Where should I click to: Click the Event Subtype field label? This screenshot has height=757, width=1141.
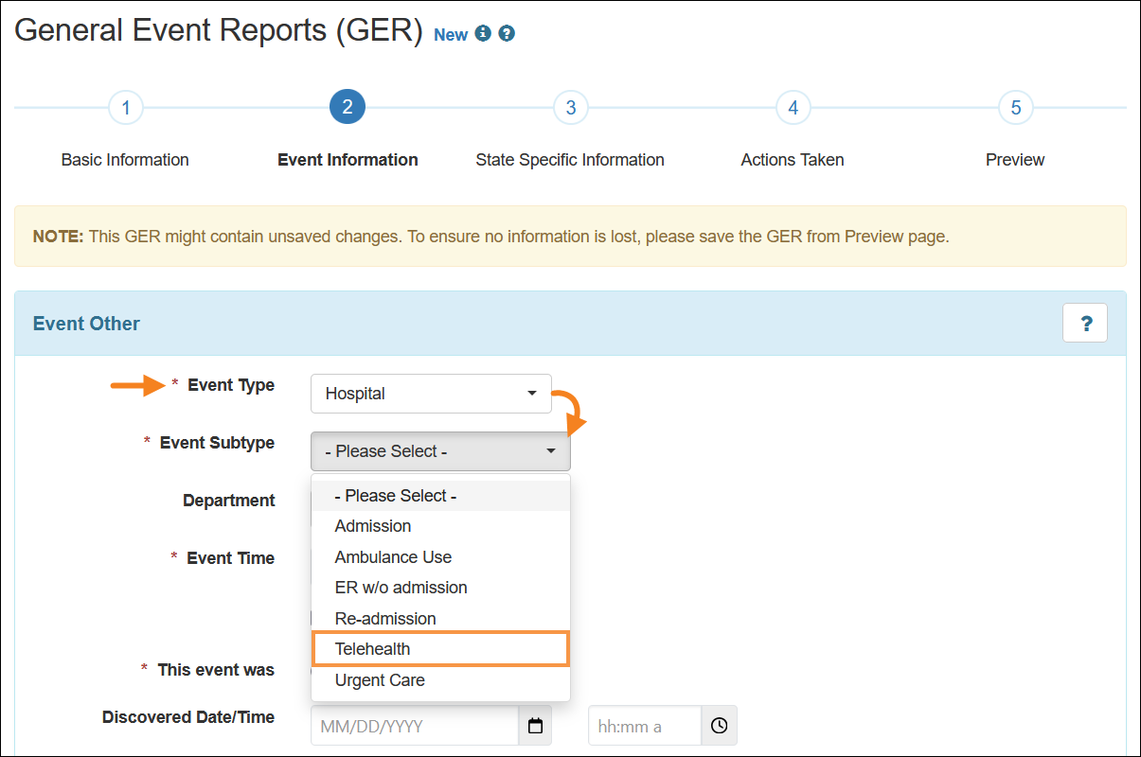coord(217,443)
